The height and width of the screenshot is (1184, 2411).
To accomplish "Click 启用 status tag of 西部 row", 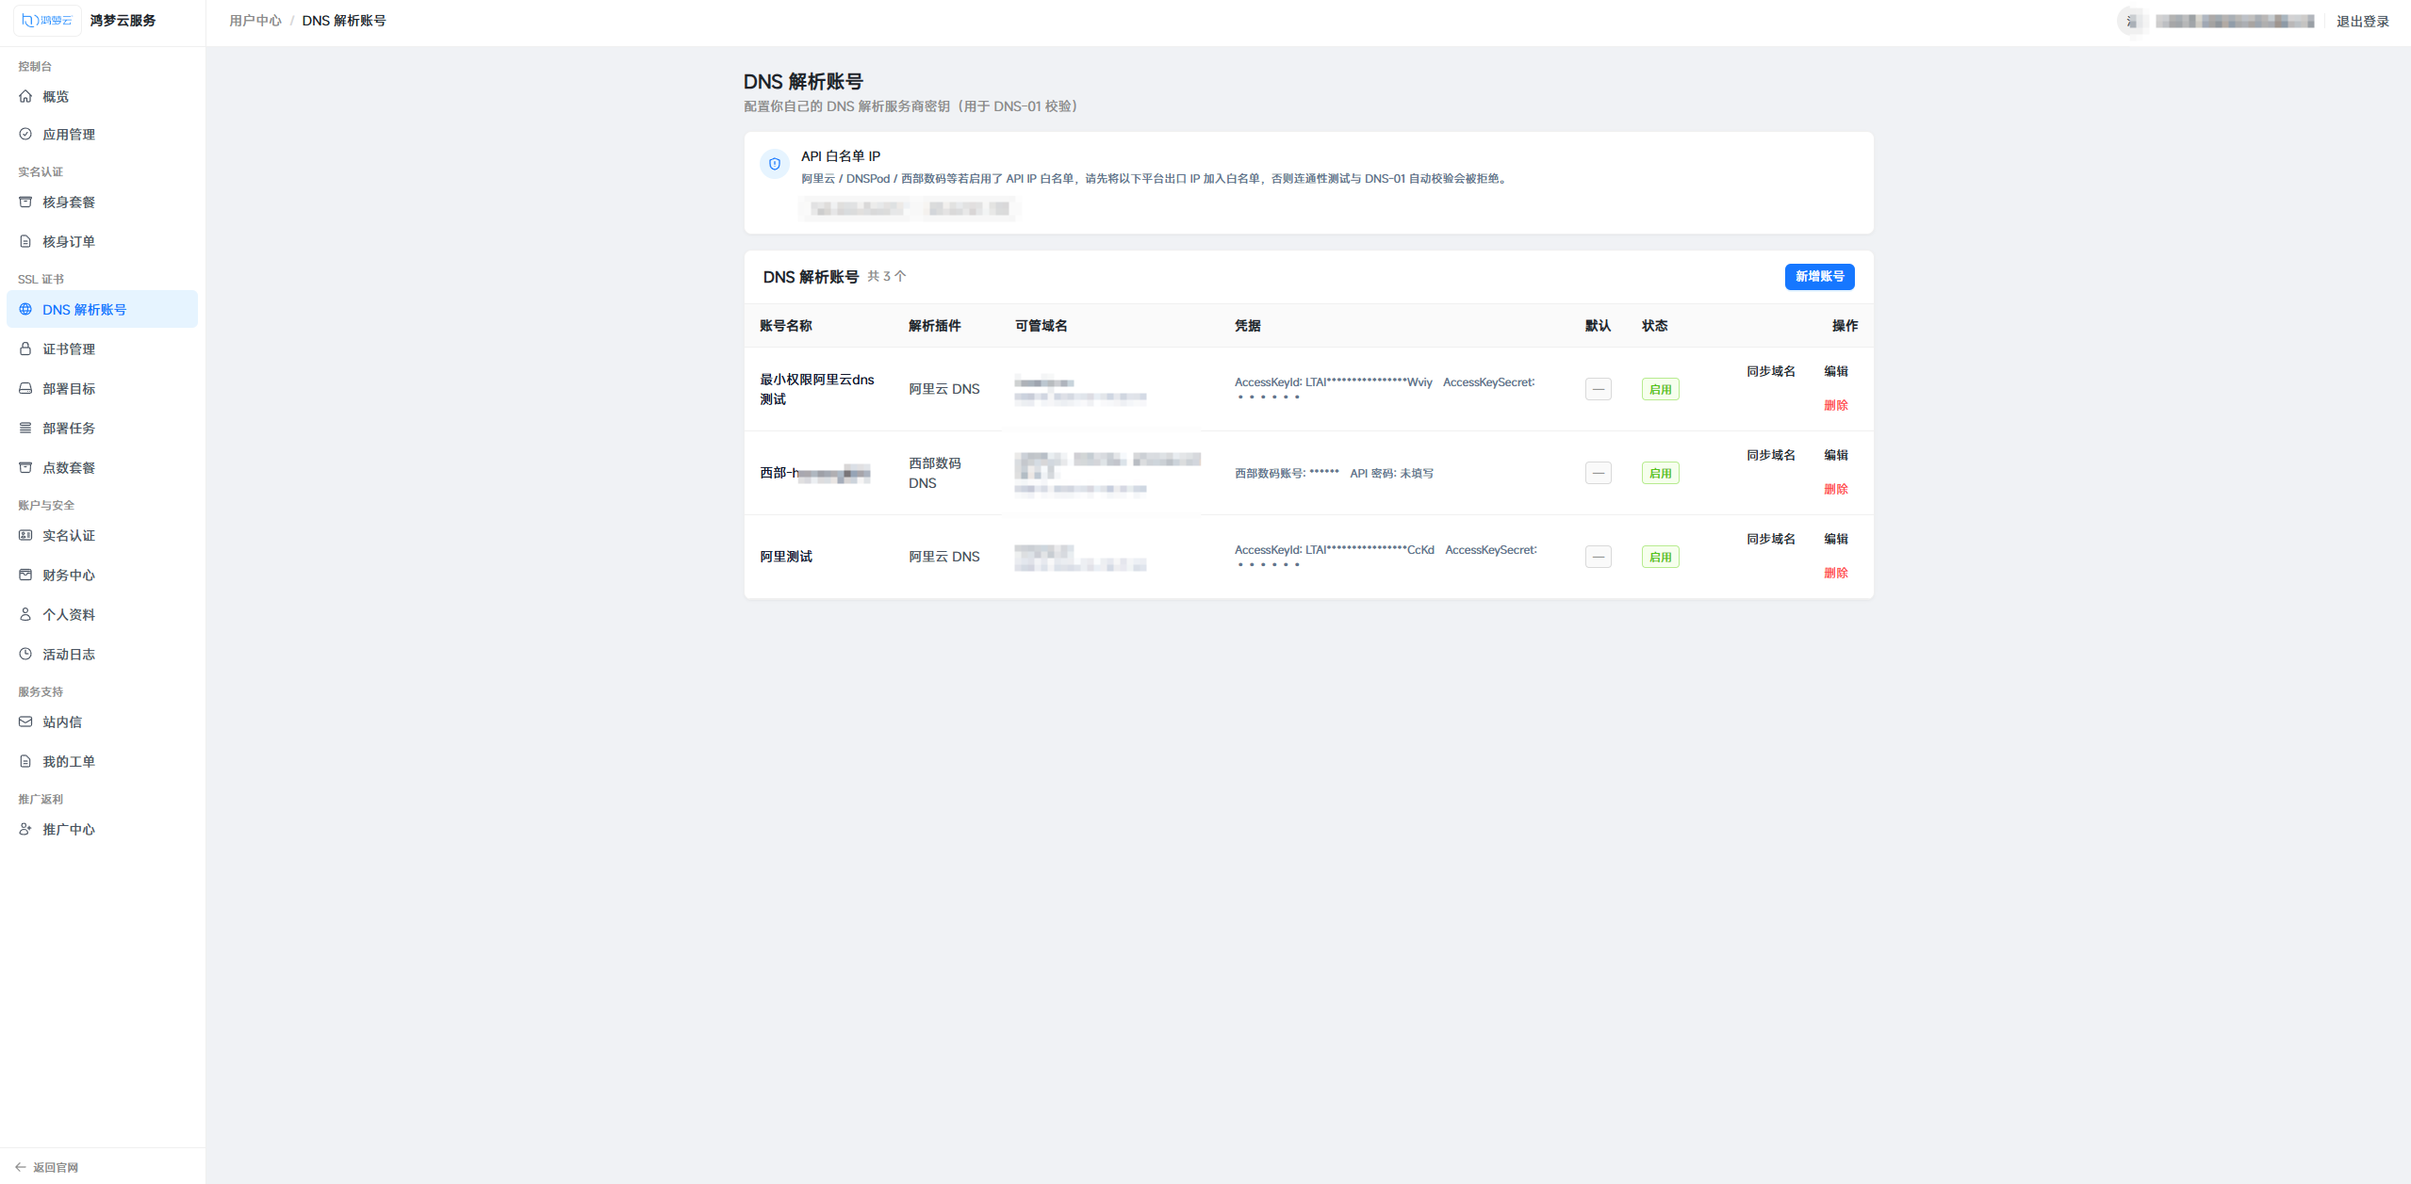I will pyautogui.click(x=1661, y=473).
